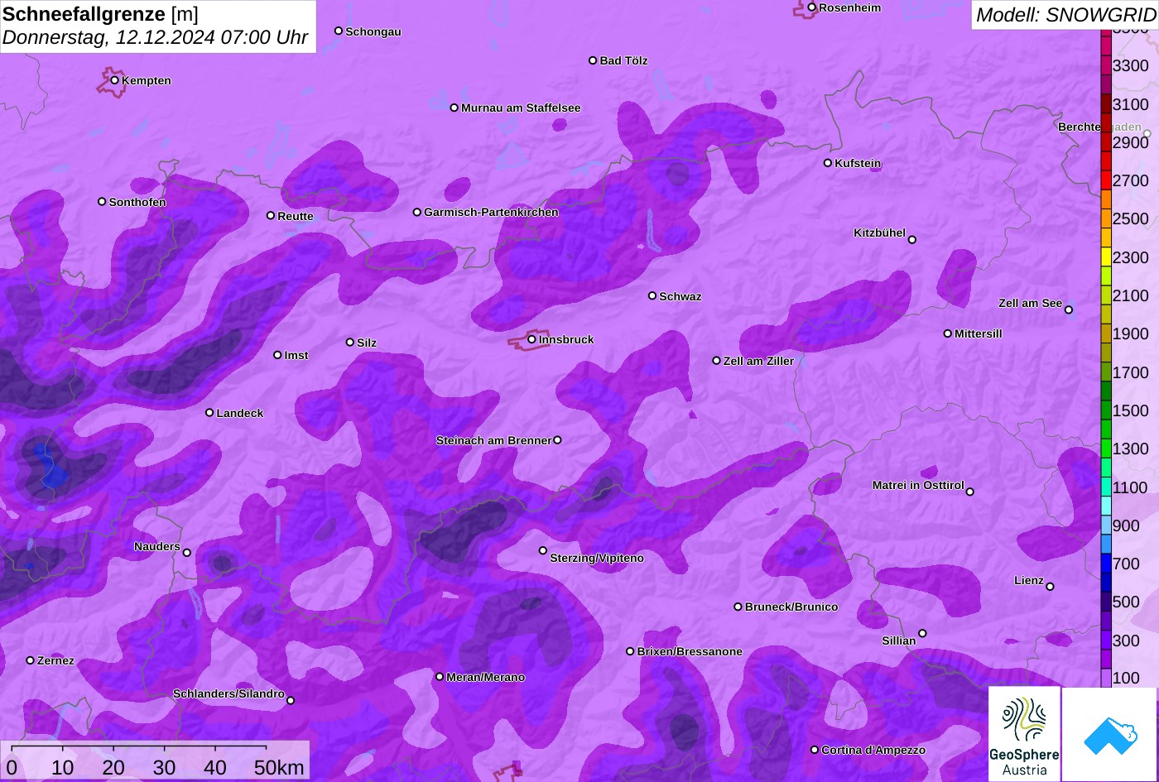Click the Sterzing/Vipiteno marker dot

coord(543,550)
